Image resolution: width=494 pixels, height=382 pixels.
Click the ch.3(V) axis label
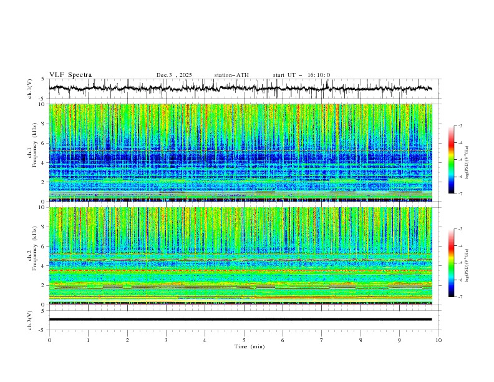(x=30, y=320)
